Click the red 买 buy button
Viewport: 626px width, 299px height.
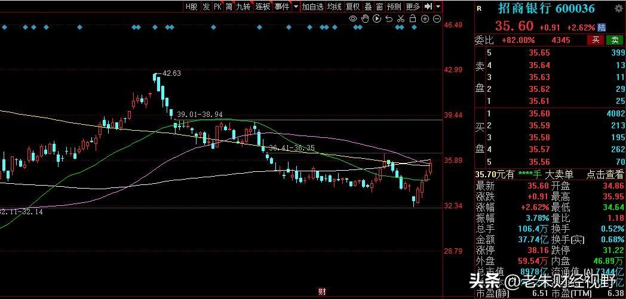tap(596, 40)
